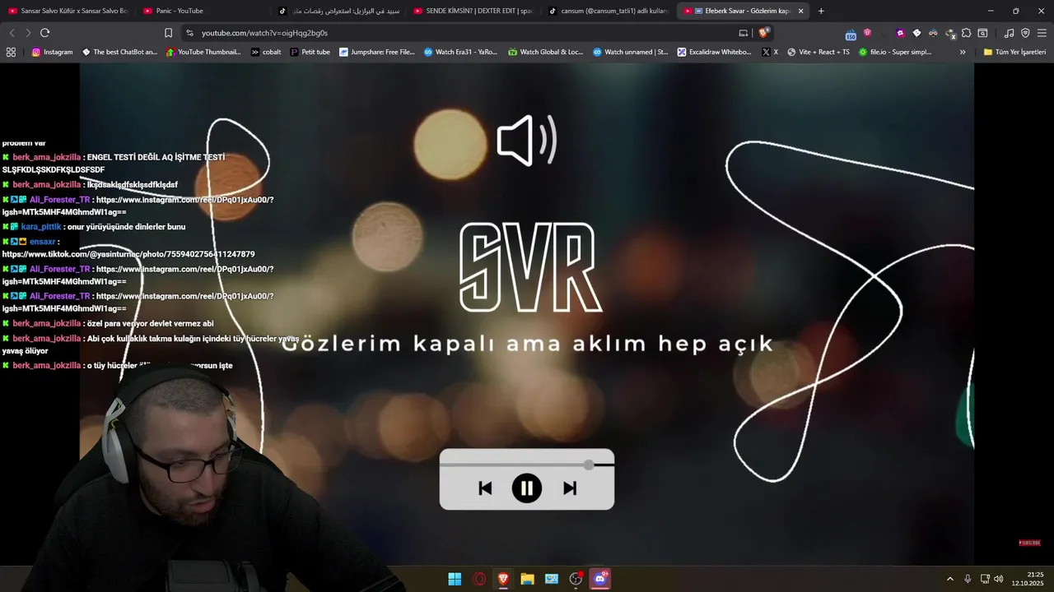The height and width of the screenshot is (592, 1054).
Task: Open 'Watch Global & Loc...' bookmark
Action: coord(545,52)
